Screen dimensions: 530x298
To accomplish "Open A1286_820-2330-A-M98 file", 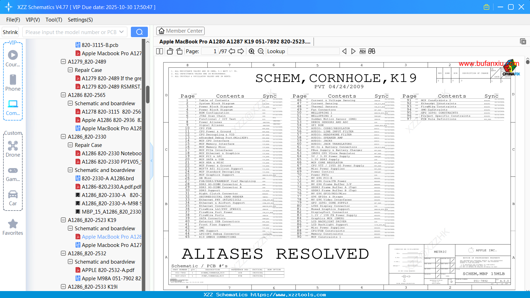I will (x=111, y=203).
